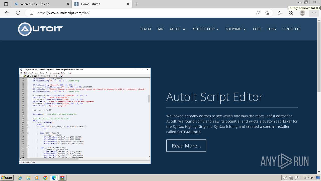This screenshot has width=321, height=181.
Task: Open the FORUM menu link
Action: [146, 29]
